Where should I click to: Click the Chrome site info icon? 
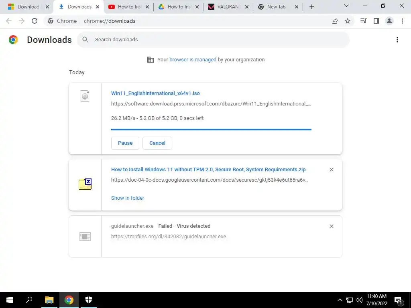click(51, 21)
